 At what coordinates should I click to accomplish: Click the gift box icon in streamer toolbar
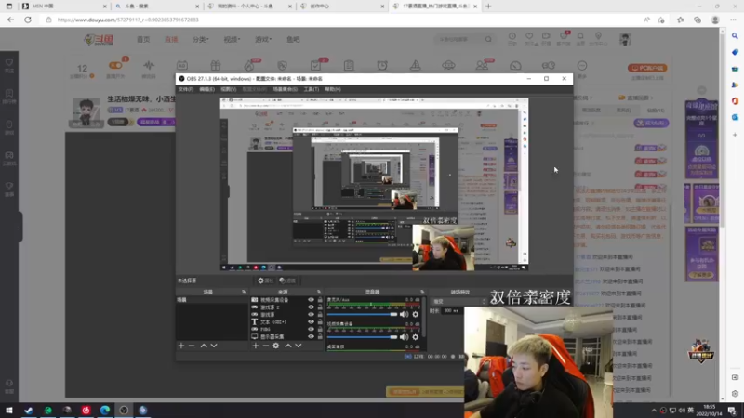[x=216, y=65]
